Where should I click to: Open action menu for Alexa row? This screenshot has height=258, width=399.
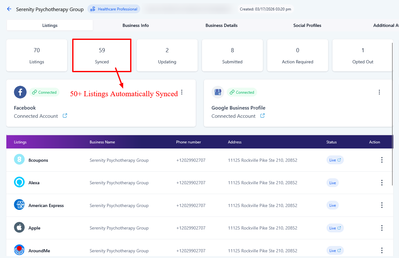382,183
